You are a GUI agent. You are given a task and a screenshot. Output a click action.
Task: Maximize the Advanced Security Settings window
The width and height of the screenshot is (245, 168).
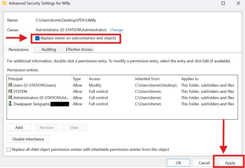pos(223,3)
